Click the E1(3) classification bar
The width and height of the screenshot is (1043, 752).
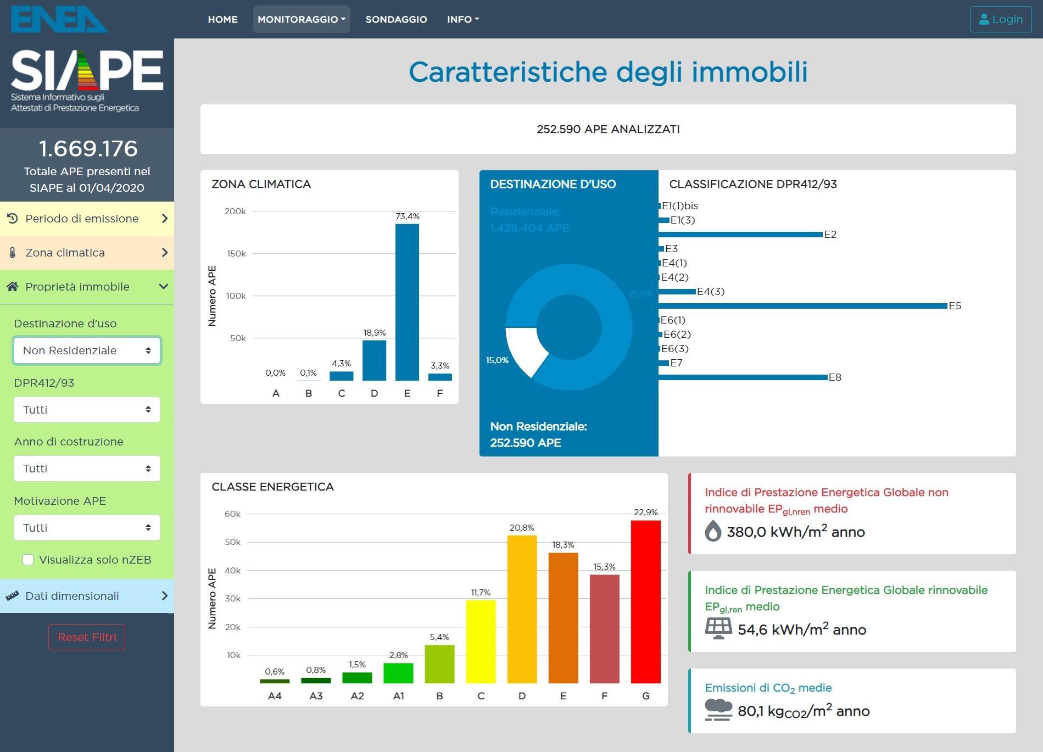pos(663,220)
